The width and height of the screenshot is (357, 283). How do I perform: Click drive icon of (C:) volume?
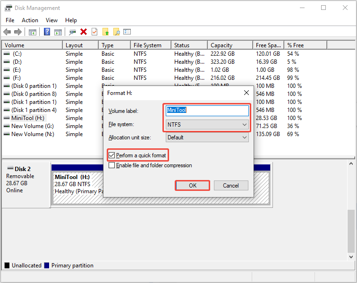tap(7, 54)
